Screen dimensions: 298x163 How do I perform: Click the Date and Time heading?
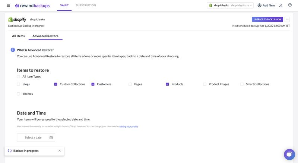(x=31, y=113)
